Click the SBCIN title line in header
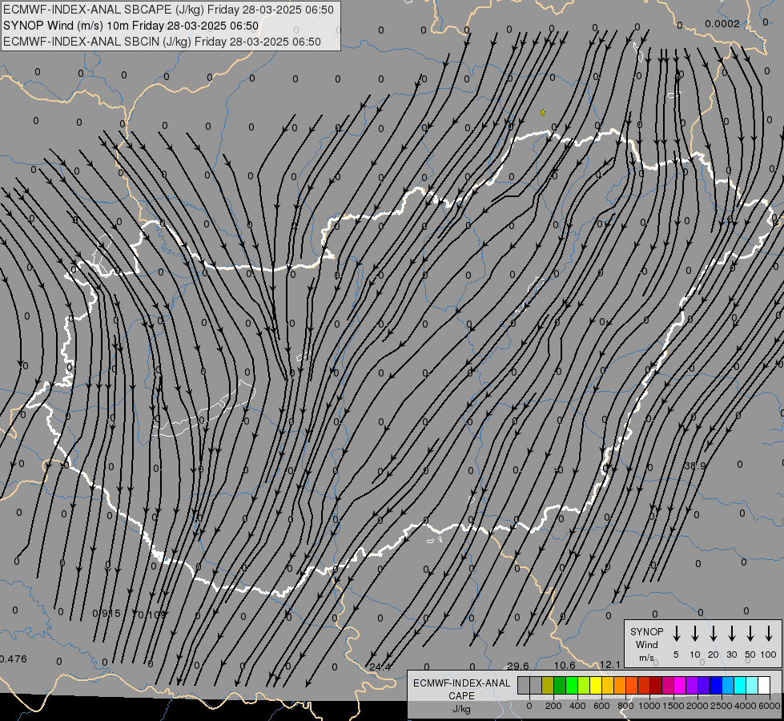Viewport: 784px width, 721px height. coord(162,42)
